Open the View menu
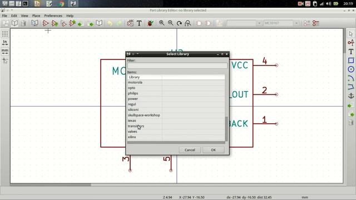356x200 pixels. click(24, 16)
